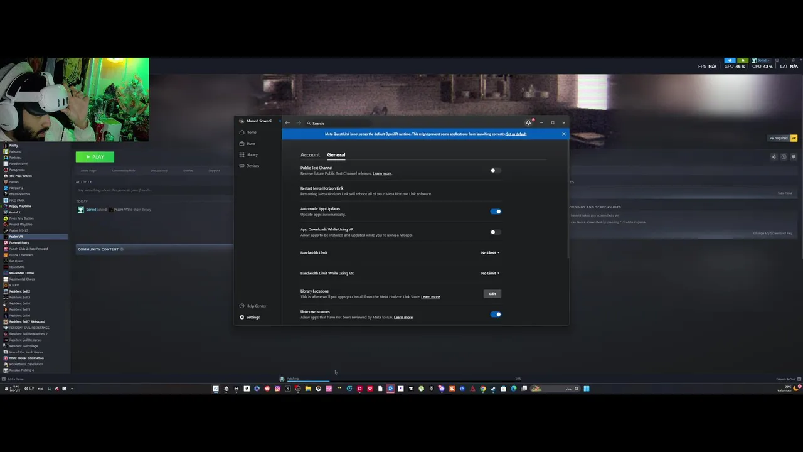The width and height of the screenshot is (803, 452).
Task: Open the Windows Start button on taskbar
Action: [x=587, y=389]
